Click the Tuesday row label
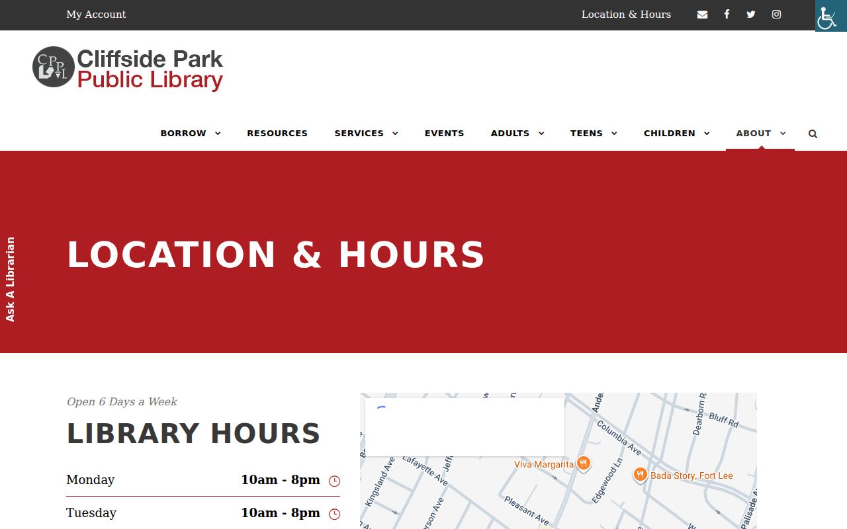This screenshot has width=847, height=529. [x=91, y=513]
